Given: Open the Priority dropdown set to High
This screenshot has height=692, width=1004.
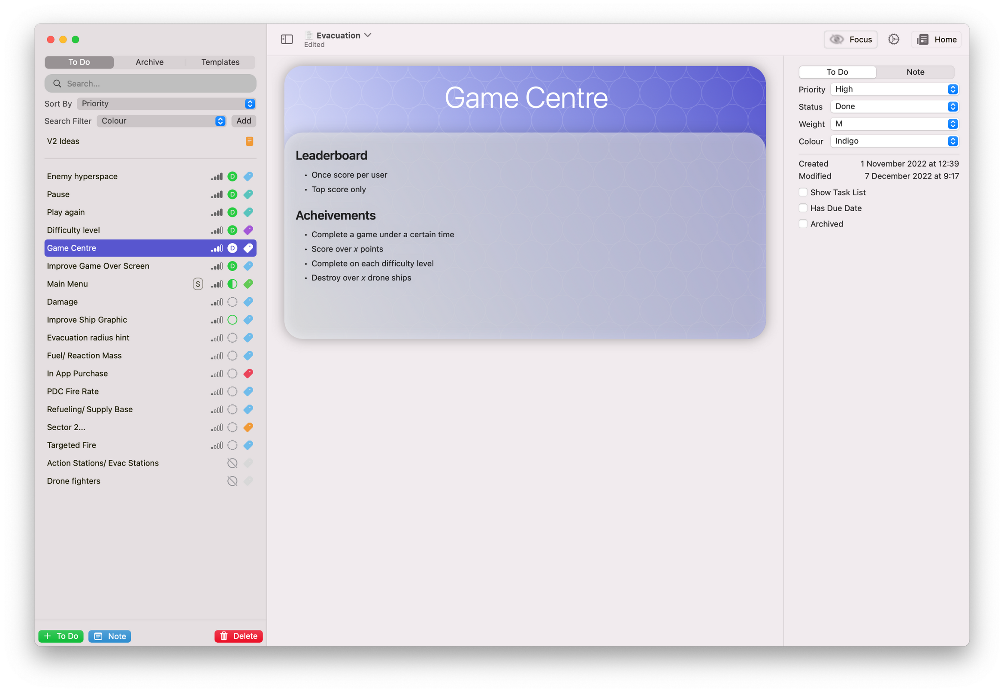Looking at the screenshot, I should [x=894, y=89].
